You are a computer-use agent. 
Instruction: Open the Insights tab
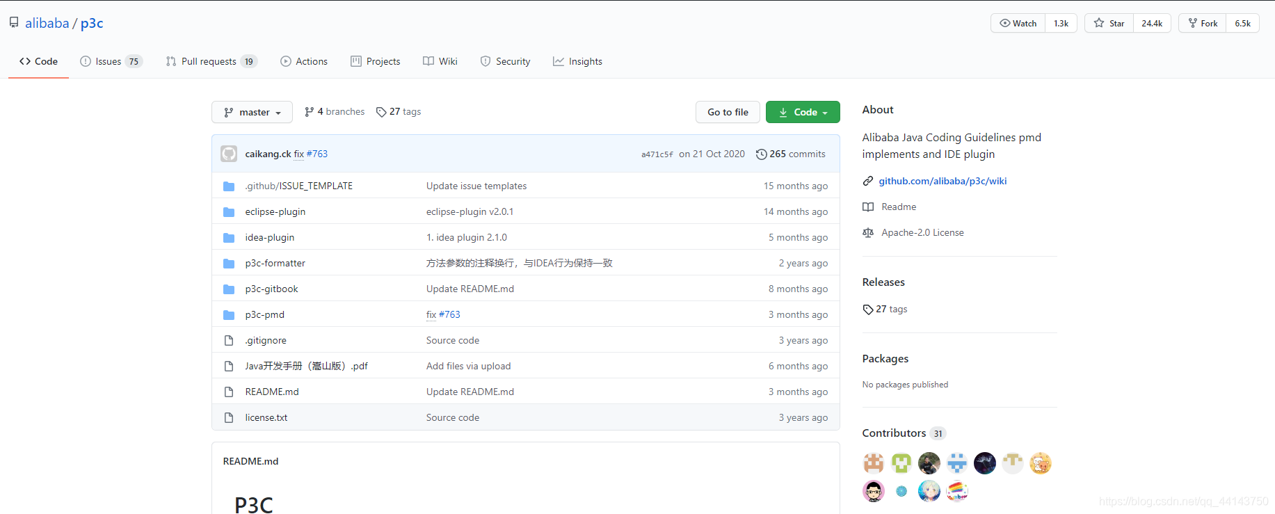[577, 61]
